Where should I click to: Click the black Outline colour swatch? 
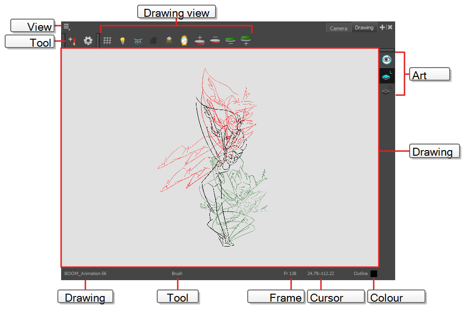coord(374,274)
